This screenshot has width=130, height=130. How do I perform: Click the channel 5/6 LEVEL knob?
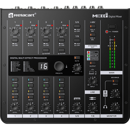pyautogui.click(x=77, y=107)
